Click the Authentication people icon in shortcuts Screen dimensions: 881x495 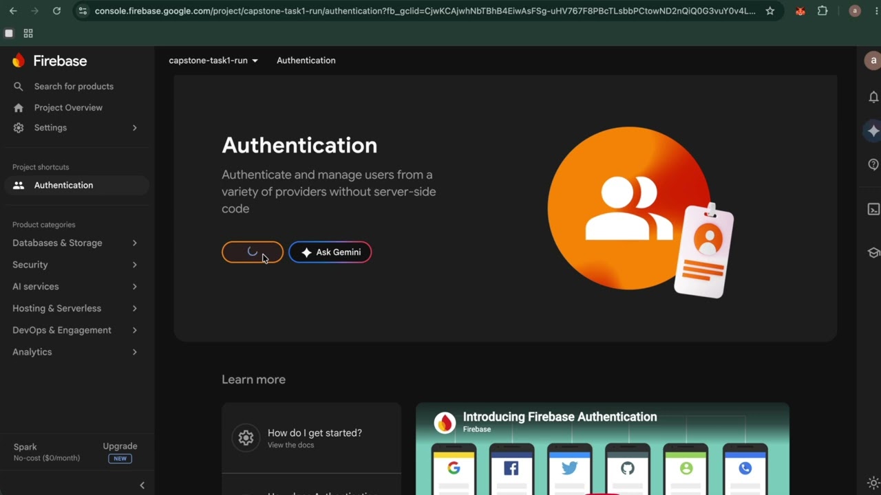(x=19, y=186)
